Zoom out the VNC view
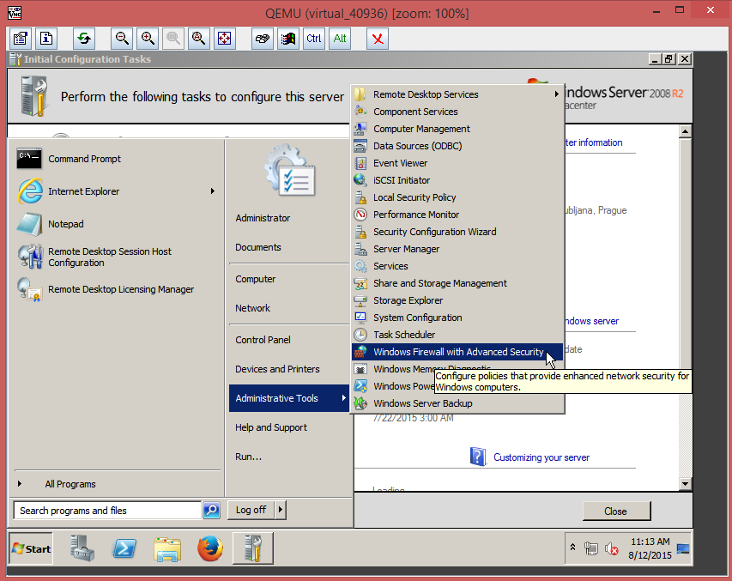732x581 pixels. (x=122, y=39)
